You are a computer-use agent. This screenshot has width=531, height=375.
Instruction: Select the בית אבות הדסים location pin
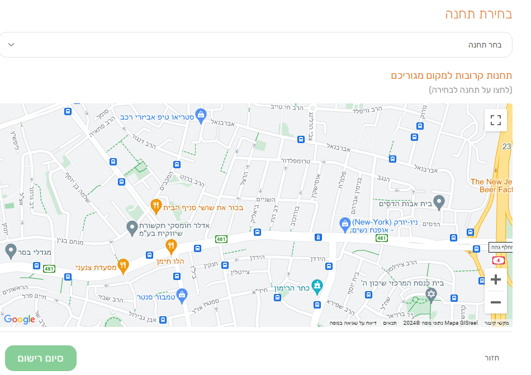tap(439, 202)
